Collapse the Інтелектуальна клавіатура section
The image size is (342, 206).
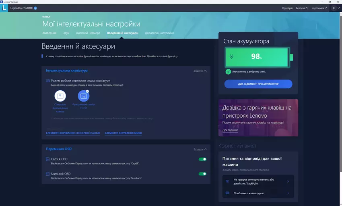pyautogui.click(x=200, y=71)
